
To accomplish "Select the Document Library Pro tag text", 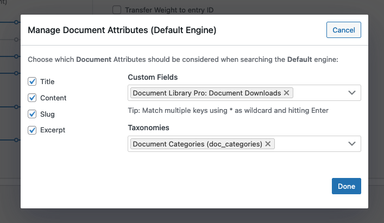I will 206,93.
